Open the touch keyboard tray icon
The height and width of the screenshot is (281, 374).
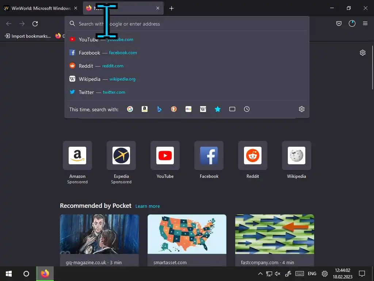[x=299, y=274]
